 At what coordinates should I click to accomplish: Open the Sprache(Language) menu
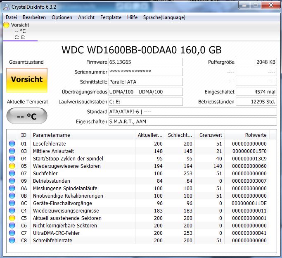(x=164, y=17)
